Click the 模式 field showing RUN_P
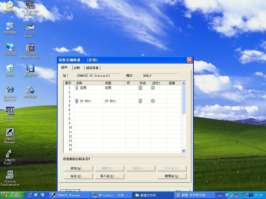 161,76
